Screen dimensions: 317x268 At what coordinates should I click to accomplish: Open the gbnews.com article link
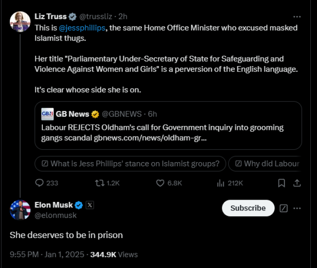150,138
